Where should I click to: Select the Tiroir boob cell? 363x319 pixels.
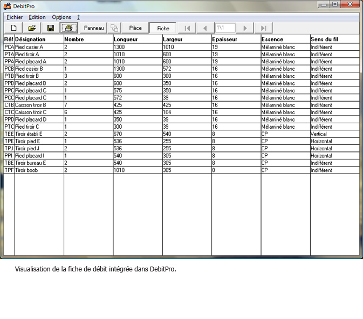coord(39,170)
